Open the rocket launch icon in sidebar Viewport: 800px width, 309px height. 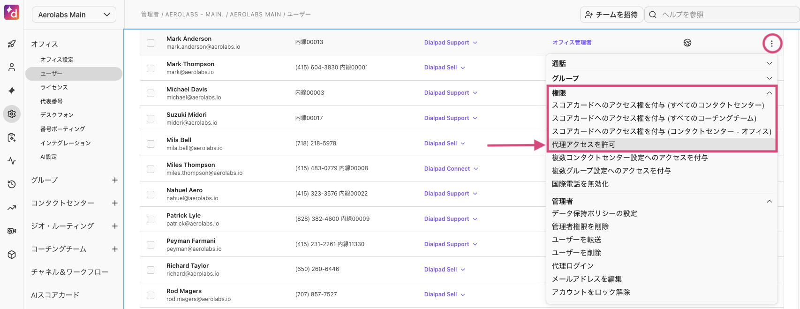[x=12, y=44]
